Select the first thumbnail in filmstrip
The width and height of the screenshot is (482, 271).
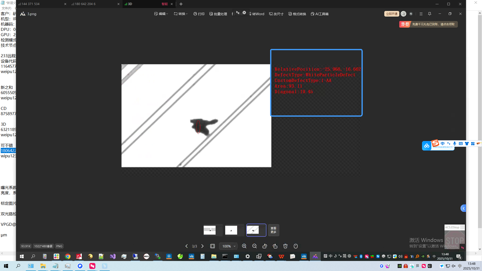coord(209,230)
